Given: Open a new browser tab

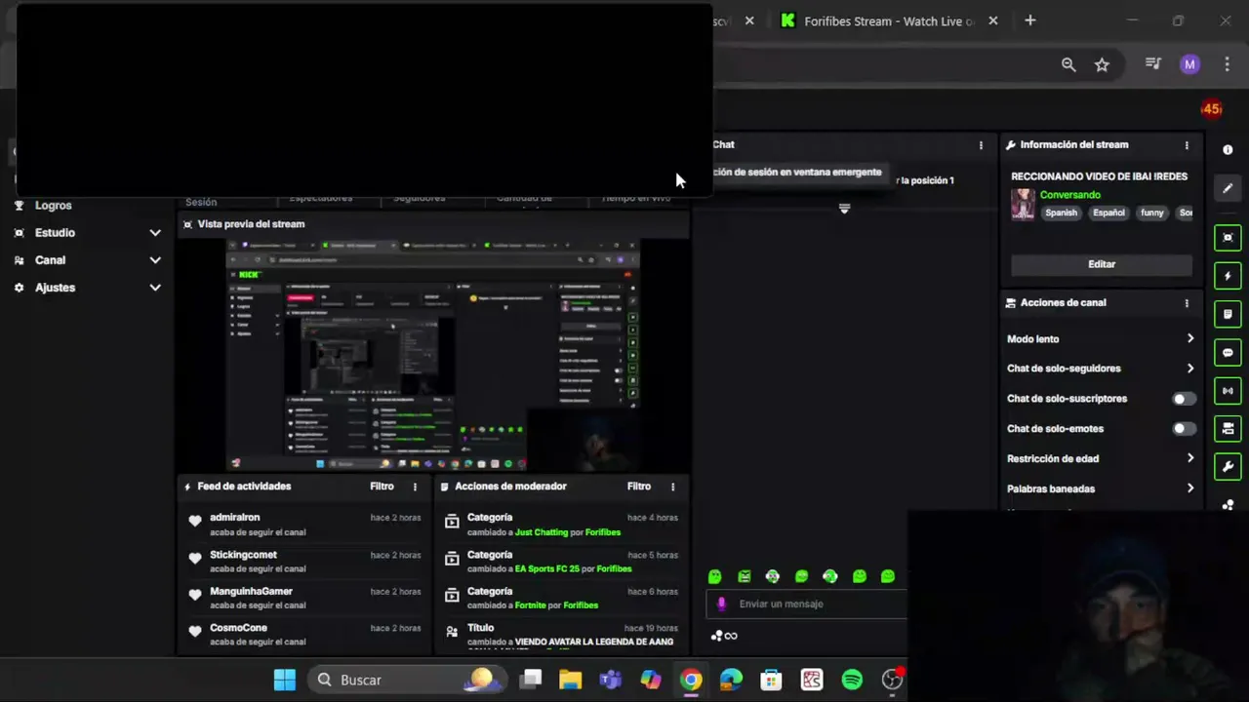Looking at the screenshot, I should (1029, 20).
